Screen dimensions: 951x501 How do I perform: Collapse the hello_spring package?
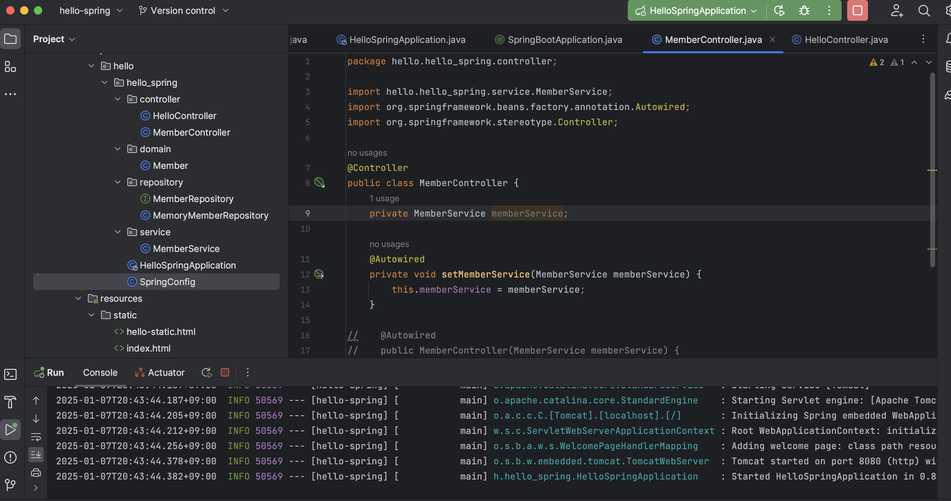tap(105, 82)
